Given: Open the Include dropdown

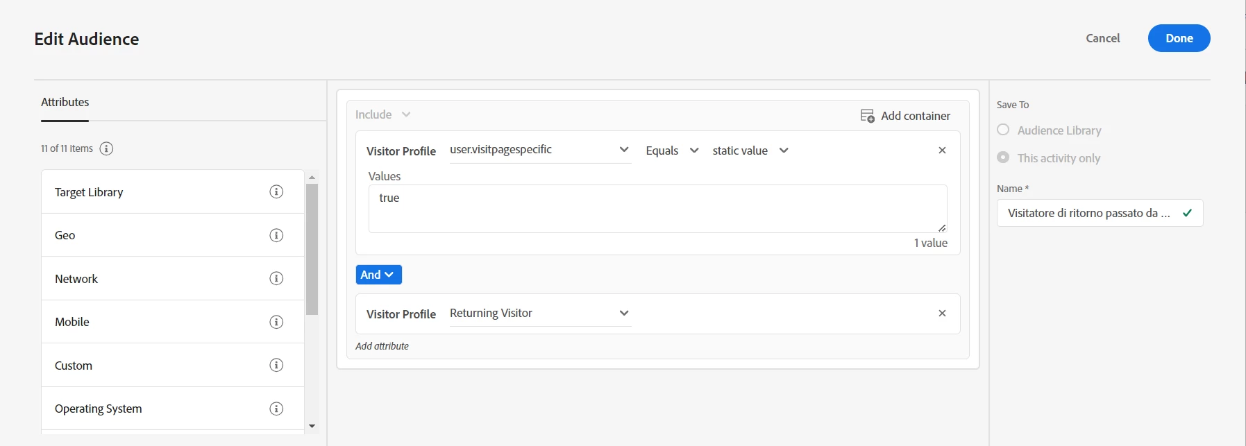Looking at the screenshot, I should (383, 114).
